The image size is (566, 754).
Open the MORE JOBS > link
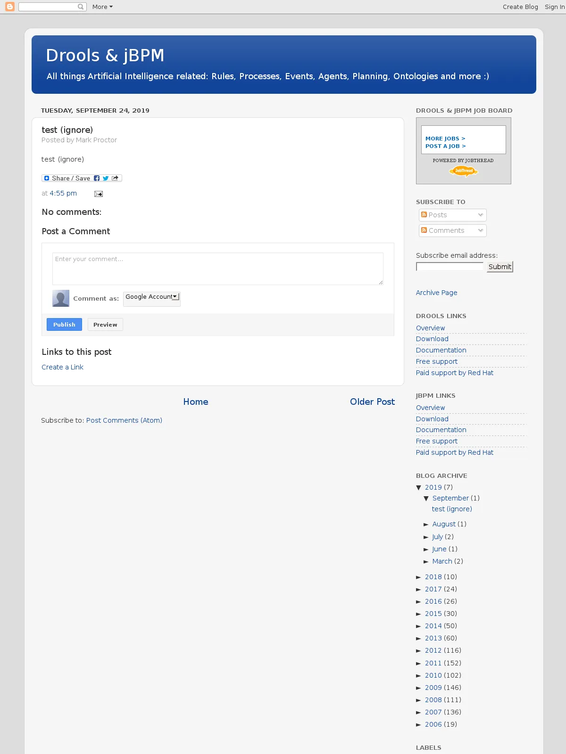pos(445,139)
